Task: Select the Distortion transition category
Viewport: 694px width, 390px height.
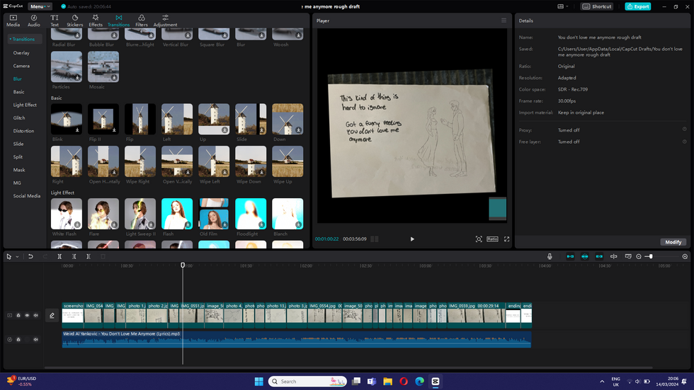Action: tap(23, 131)
